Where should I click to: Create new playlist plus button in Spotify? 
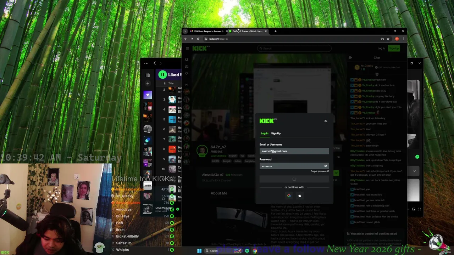148,84
